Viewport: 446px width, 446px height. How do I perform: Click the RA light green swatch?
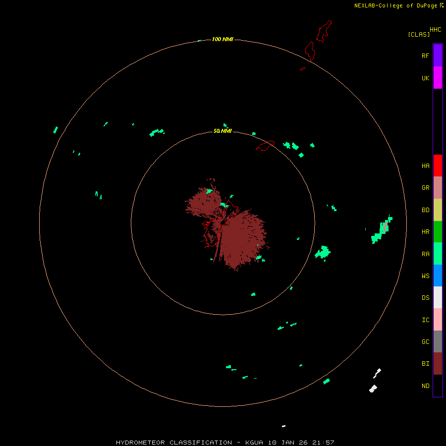tap(438, 254)
